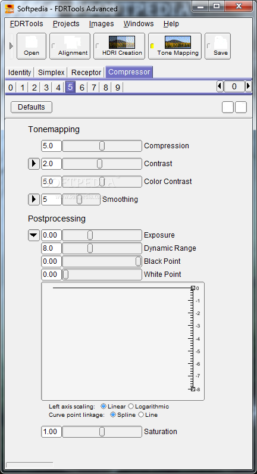This screenshot has height=474, width=257.
Task: Click the Saturation value input field
Action: [51, 432]
